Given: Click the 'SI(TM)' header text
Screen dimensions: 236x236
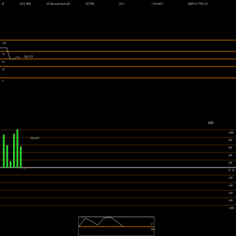Looking at the screenshot, I should (x=90, y=4).
